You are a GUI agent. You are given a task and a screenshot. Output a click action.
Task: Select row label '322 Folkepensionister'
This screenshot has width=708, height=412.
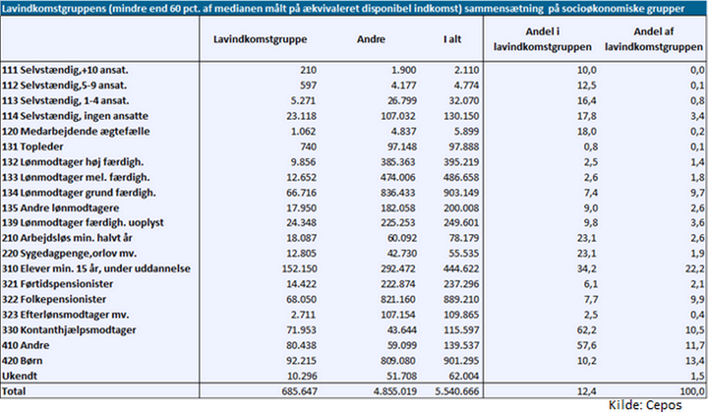pos(58,298)
